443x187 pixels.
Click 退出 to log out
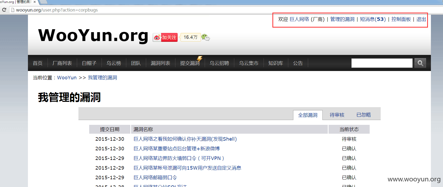point(421,19)
